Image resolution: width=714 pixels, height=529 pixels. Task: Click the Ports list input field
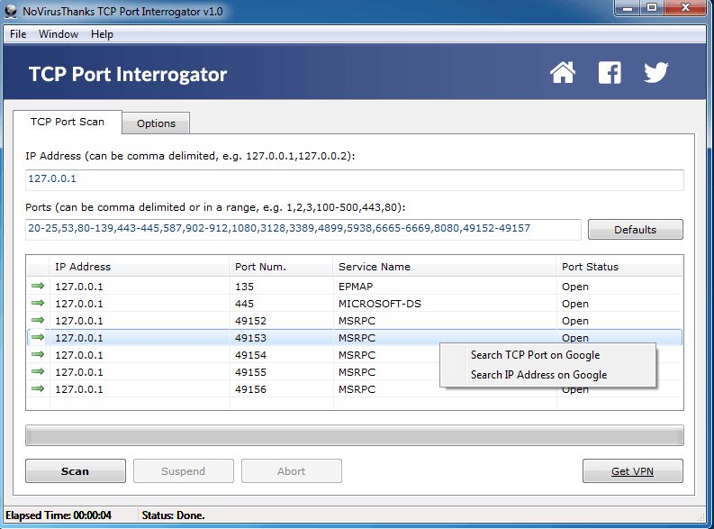coord(303,229)
